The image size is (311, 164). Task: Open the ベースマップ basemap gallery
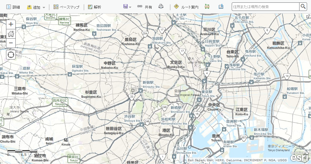[67, 7]
